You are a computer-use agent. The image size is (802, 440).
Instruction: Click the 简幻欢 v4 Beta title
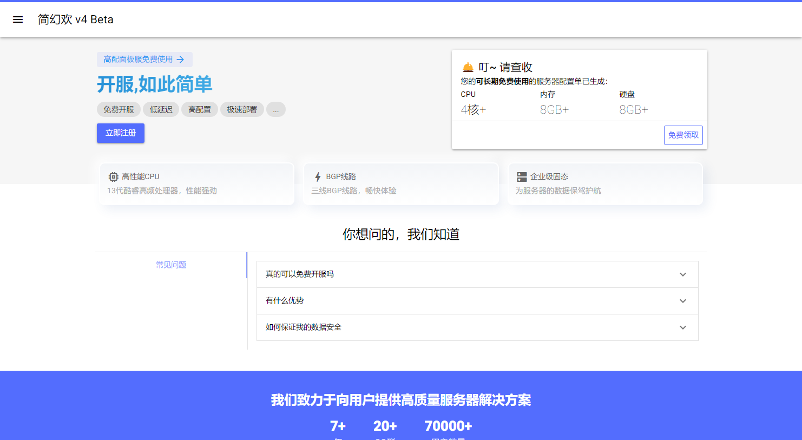pyautogui.click(x=75, y=19)
